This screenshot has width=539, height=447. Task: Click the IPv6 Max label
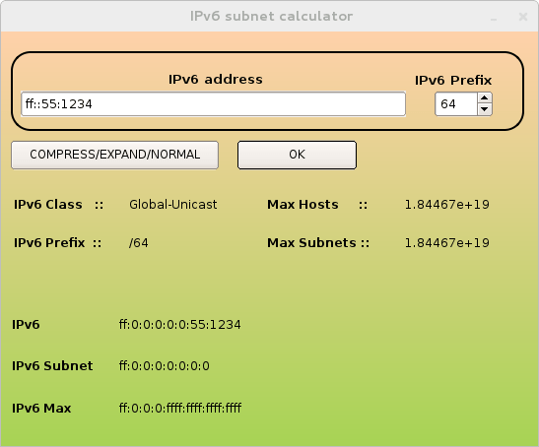click(41, 409)
